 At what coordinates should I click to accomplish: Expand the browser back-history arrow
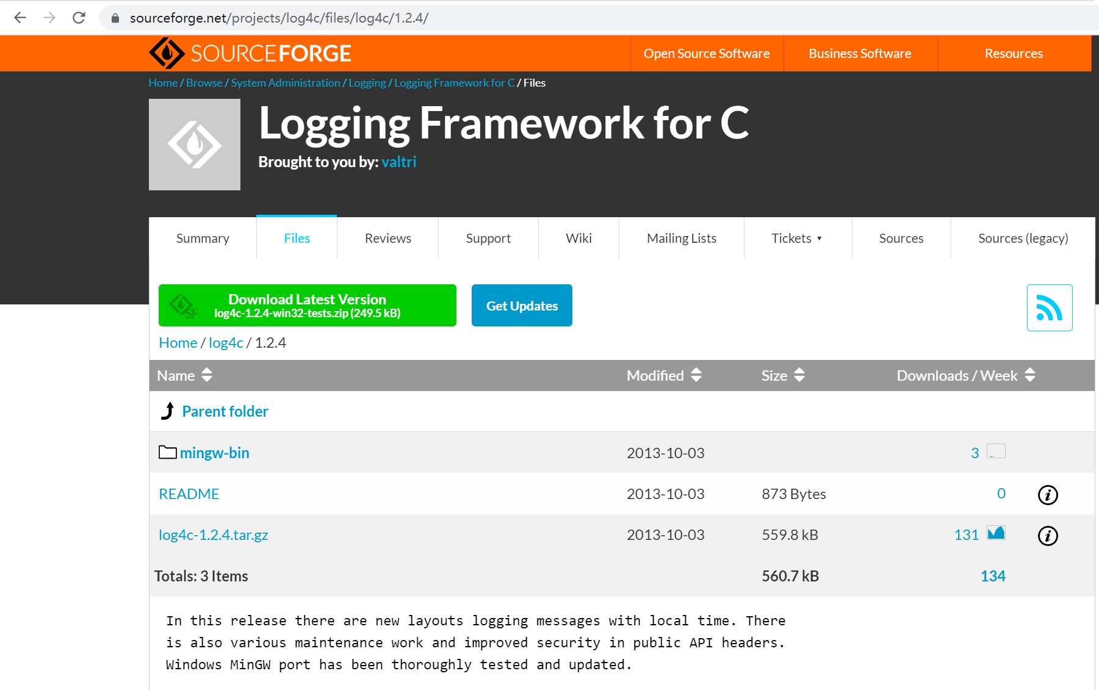click(x=20, y=18)
